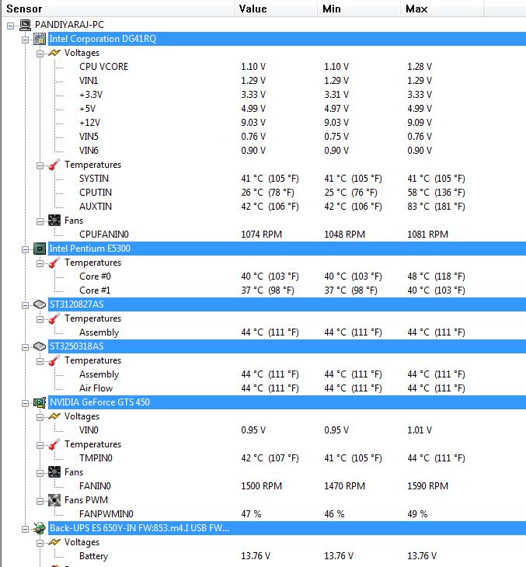Collapse the NVIDIA GeForce GTS 450 node
This screenshot has width=526, height=567.
pos(25,403)
